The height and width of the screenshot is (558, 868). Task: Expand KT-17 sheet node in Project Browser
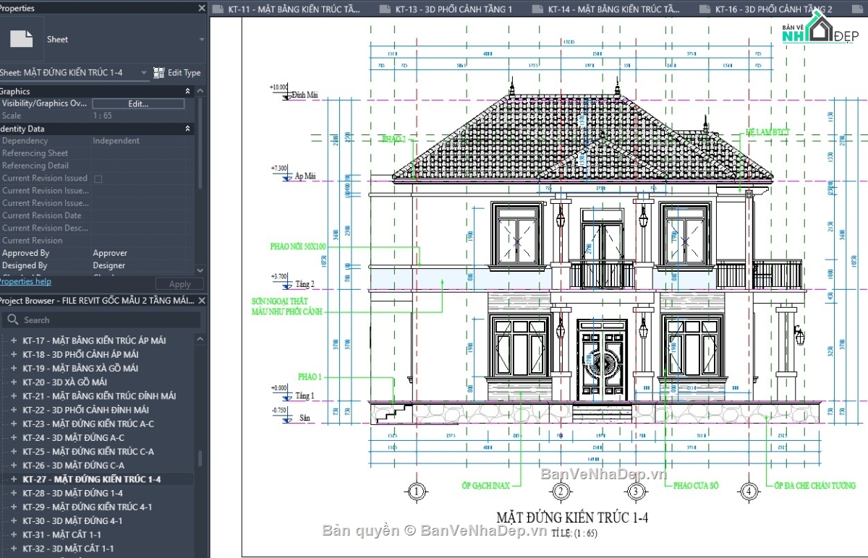[x=13, y=340]
